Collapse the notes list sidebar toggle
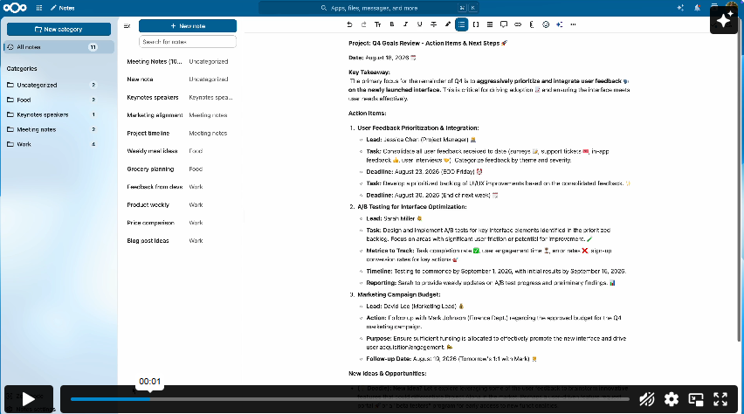Viewport: 744px width, 414px height. coord(127,26)
